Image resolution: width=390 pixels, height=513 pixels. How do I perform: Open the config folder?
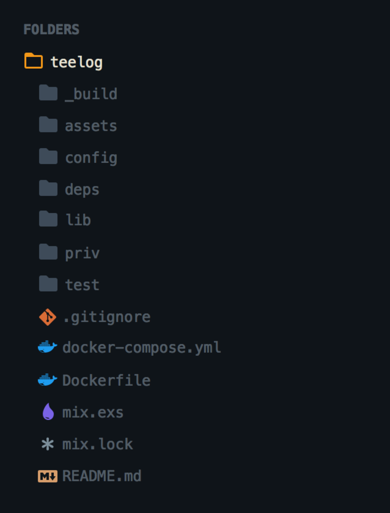tap(91, 157)
